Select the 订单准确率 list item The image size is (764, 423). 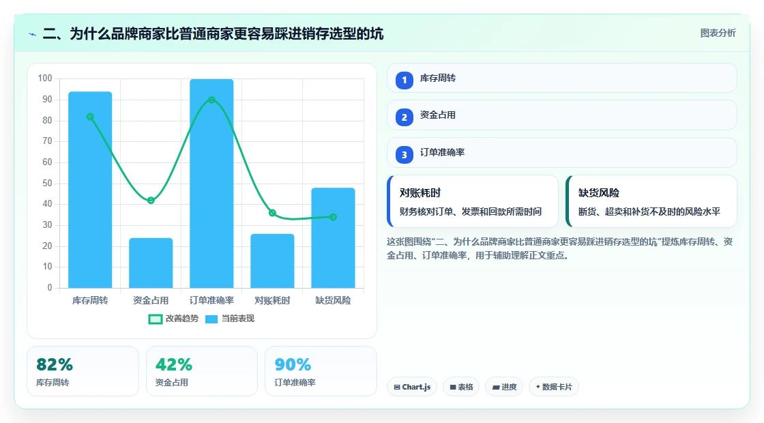pos(562,153)
